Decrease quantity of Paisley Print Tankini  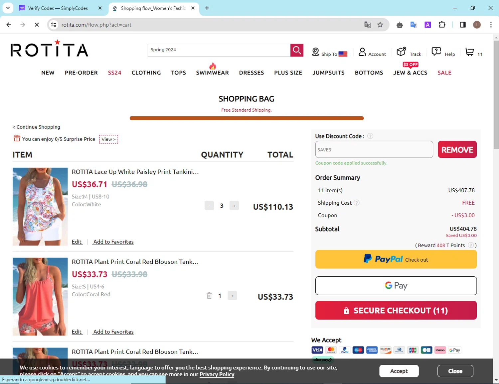[x=209, y=206]
